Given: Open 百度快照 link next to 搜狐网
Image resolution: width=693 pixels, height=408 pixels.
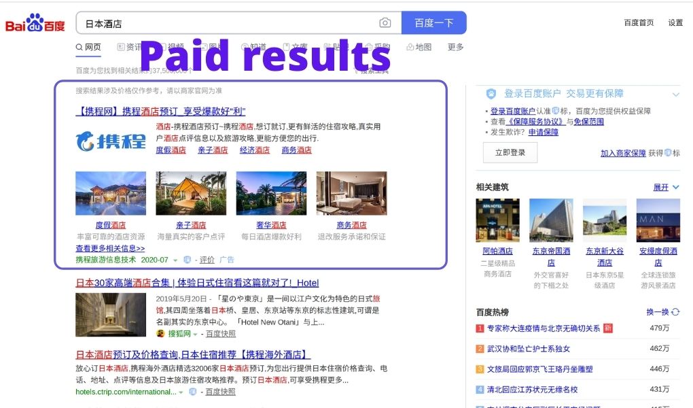Looking at the screenshot, I should coord(221,334).
